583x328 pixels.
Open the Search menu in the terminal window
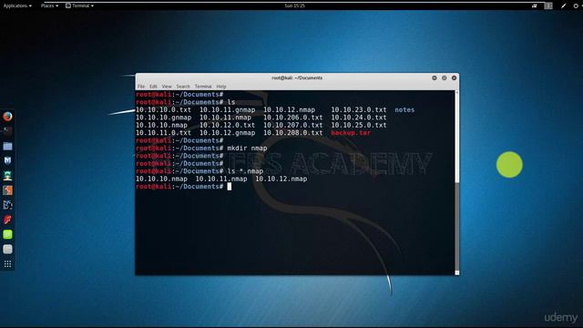183,87
